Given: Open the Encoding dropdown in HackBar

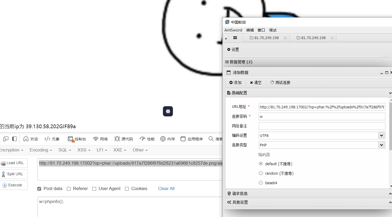Looking at the screenshot, I should pos(41,150).
